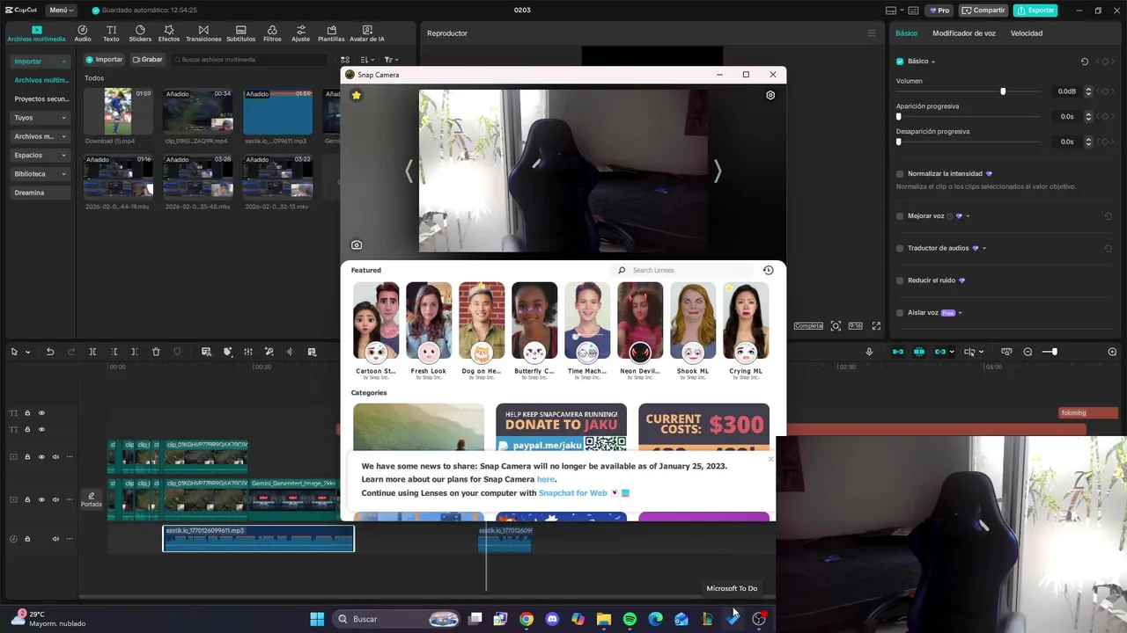Click the Snapchat for Web link
The image size is (1127, 633).
tap(573, 493)
